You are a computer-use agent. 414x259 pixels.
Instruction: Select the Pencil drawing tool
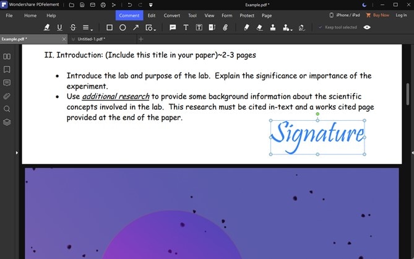[246, 27]
